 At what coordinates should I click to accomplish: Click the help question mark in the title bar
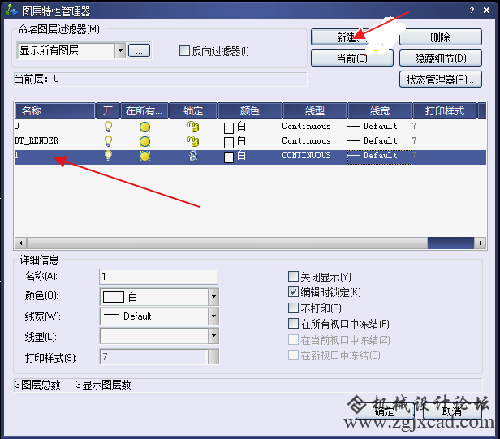click(x=472, y=11)
